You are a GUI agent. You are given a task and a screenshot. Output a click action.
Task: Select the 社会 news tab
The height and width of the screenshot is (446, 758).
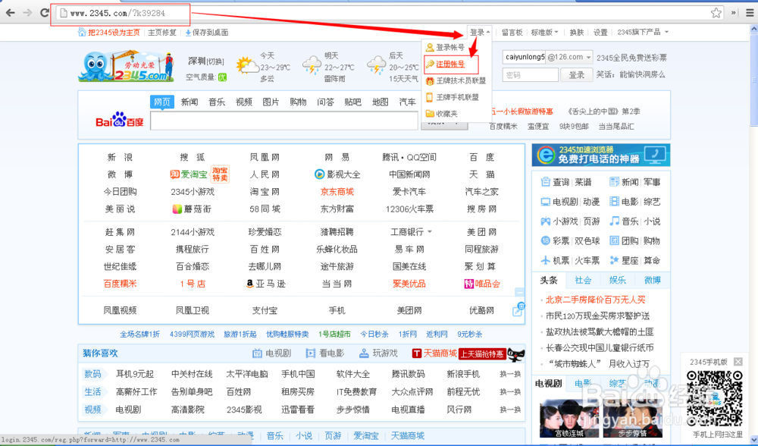tap(583, 280)
